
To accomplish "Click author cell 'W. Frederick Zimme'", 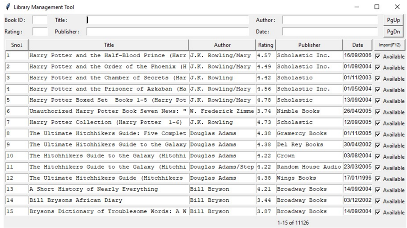I will 223,111.
